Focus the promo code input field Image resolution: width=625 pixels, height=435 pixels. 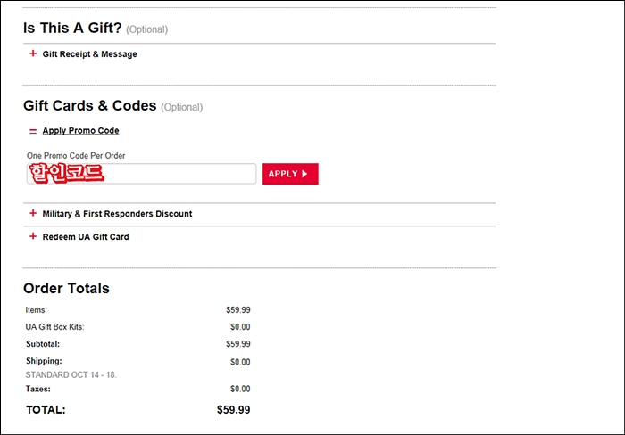(141, 174)
